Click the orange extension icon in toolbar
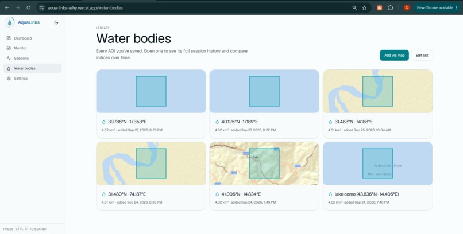Screen dimensions: 463x234 point(380,8)
